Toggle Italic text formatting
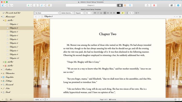182x102 pixels. [x=98, y=13]
